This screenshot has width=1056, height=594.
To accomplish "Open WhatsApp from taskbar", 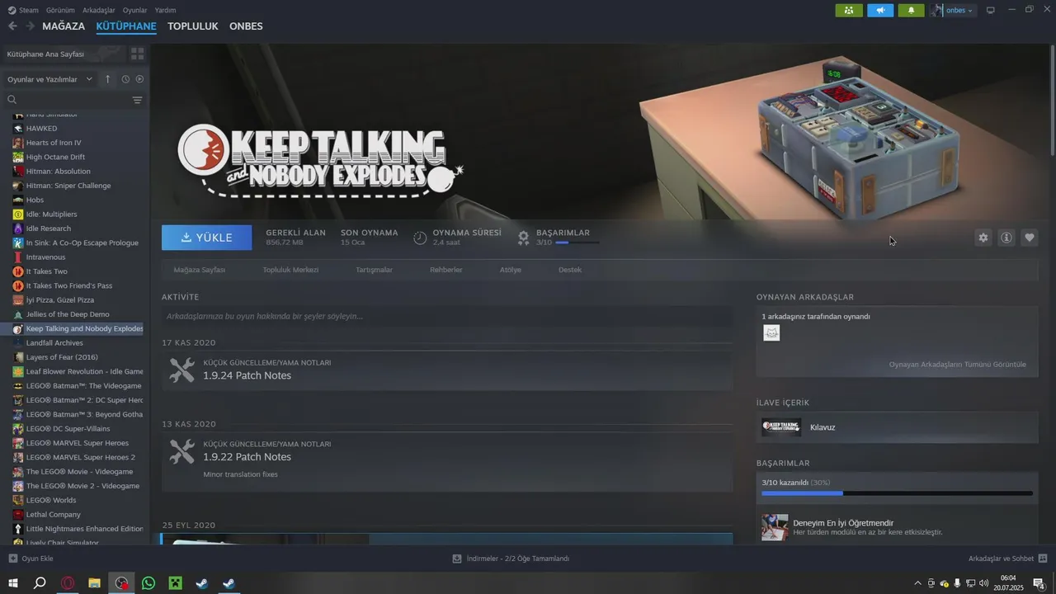I will click(x=148, y=583).
